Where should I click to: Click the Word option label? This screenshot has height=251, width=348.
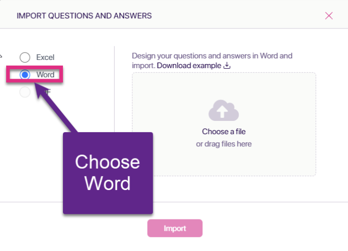pos(46,75)
